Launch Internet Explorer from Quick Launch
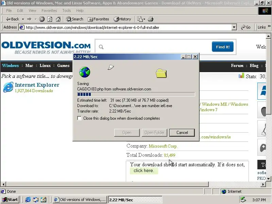This screenshot has height=204, width=272. [28, 200]
